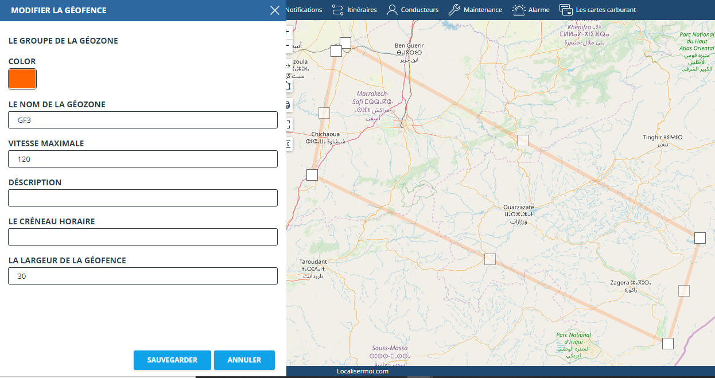The height and width of the screenshot is (378, 715).
Task: Click the geofence corner handle below Tinghir
Action: tap(700, 238)
